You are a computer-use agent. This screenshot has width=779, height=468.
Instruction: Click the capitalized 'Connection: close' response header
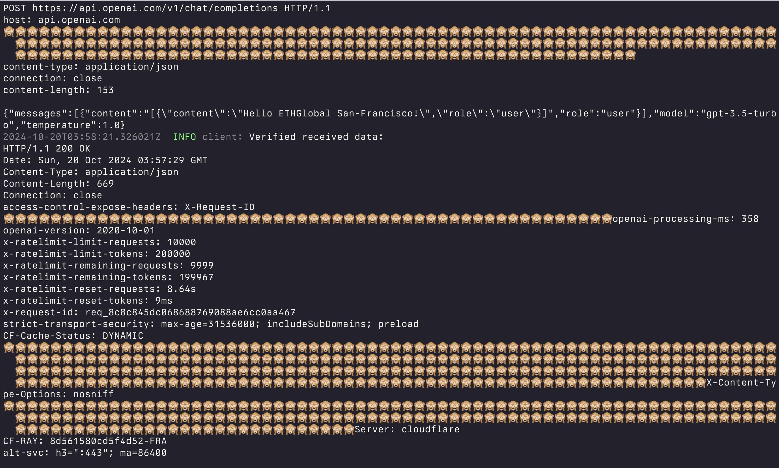[x=53, y=195]
